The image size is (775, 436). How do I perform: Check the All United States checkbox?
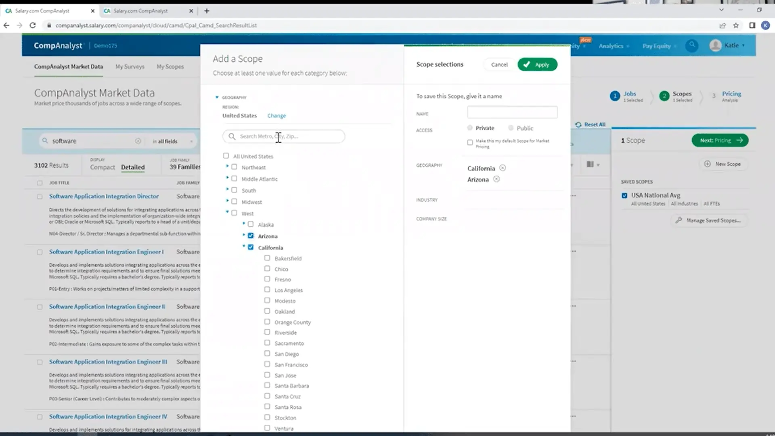(x=226, y=156)
